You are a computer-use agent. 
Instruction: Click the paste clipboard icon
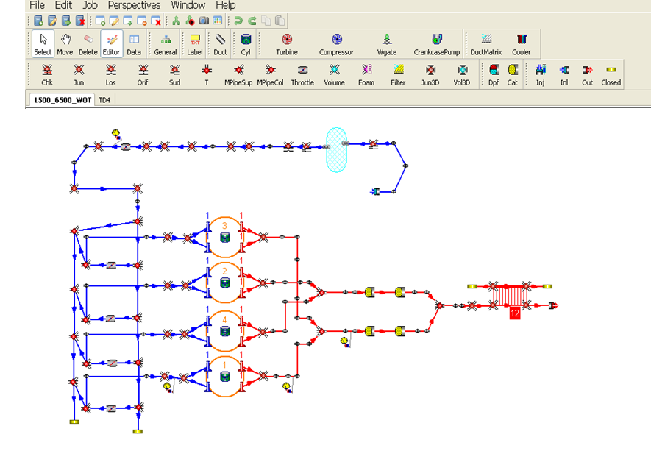pos(280,21)
